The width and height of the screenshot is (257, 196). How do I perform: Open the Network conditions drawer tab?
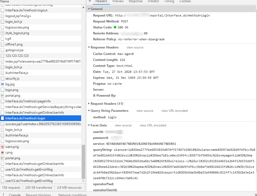[72, 195]
